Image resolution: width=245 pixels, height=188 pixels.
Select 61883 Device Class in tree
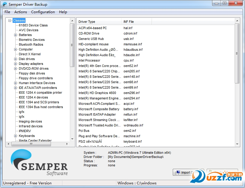[x=33, y=25]
